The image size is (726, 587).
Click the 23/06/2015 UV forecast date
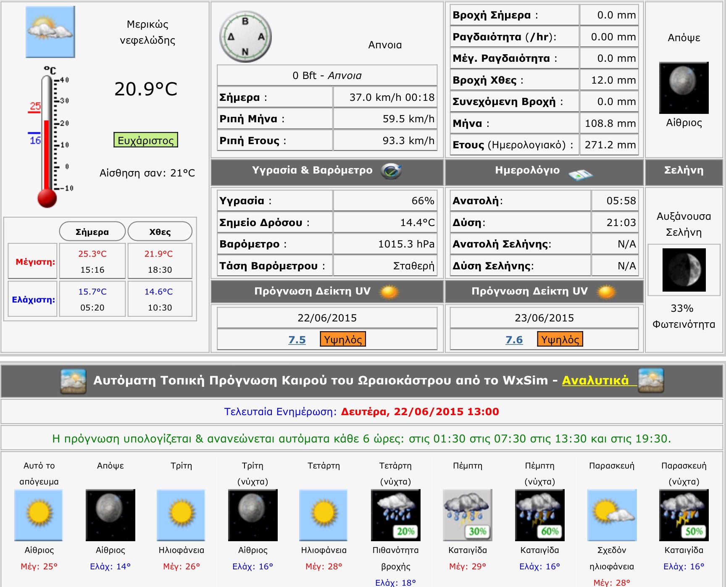[x=544, y=318]
